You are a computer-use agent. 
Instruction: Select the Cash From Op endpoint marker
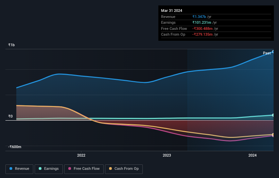(x=273, y=135)
